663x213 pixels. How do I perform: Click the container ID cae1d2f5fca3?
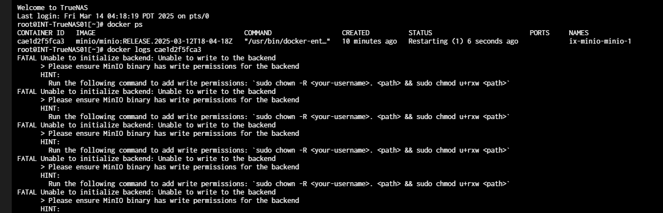point(41,41)
